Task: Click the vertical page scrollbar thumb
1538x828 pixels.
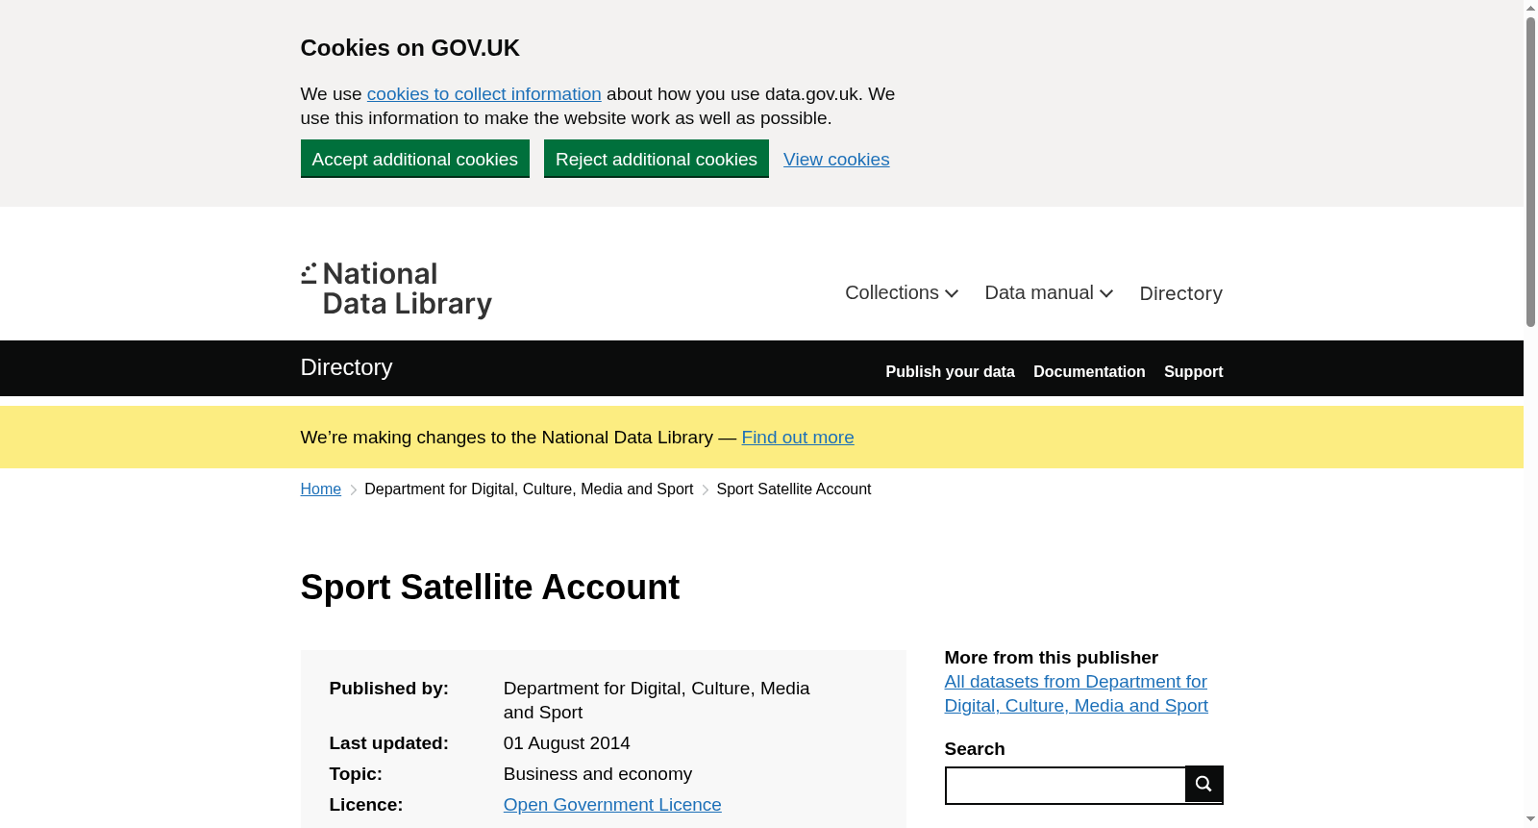Action: pos(1530,171)
